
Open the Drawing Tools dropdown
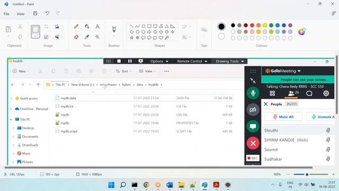(230, 62)
